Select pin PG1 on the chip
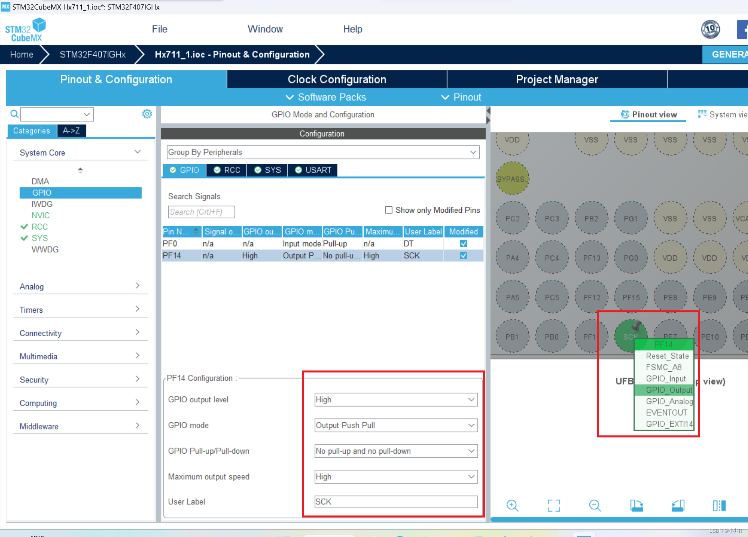This screenshot has height=537, width=748. click(x=631, y=218)
